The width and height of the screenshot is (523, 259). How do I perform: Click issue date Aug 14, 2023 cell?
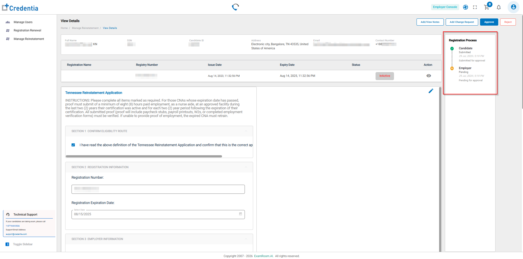coord(224,76)
